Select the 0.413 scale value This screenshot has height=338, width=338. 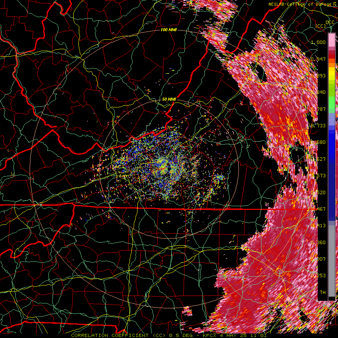(318, 226)
